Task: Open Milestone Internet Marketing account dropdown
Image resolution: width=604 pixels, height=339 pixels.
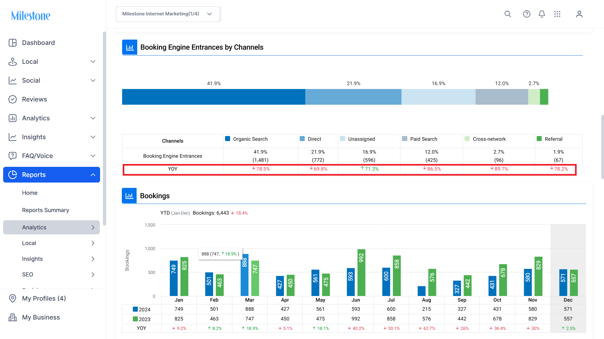Action: (x=168, y=14)
